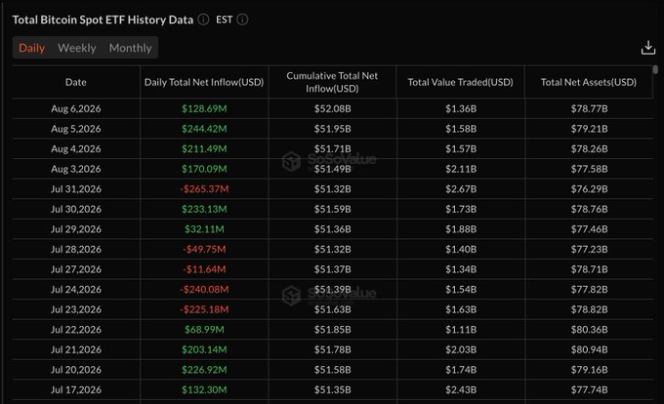Click the $68.99M inflow value
Screen dimensions: 664x404
(204, 330)
